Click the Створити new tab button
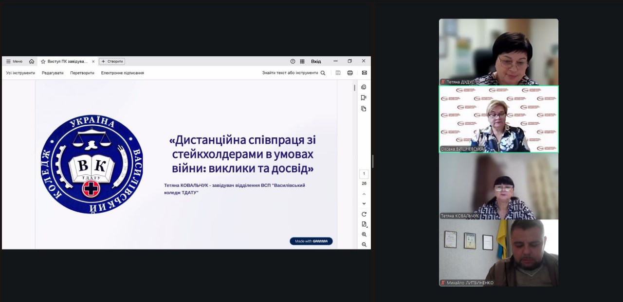The height and width of the screenshot is (302, 623). [x=112, y=62]
